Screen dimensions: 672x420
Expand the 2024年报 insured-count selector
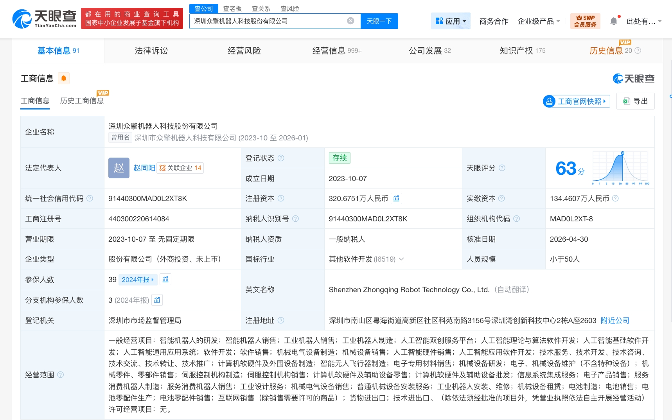point(138,279)
